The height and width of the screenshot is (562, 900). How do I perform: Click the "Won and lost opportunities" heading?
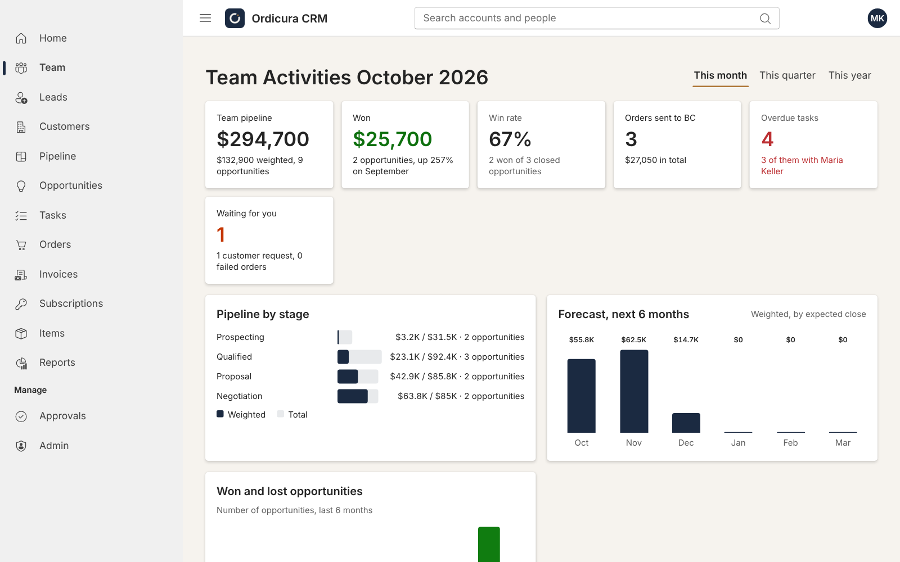point(290,491)
